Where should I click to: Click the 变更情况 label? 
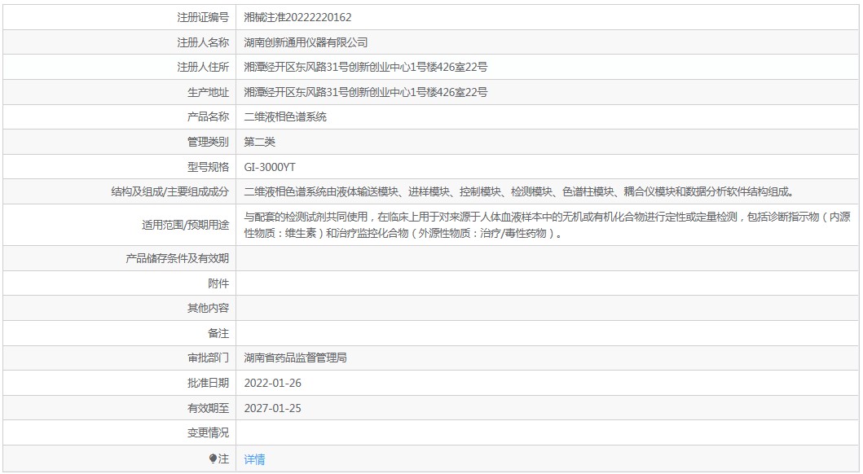[208, 432]
